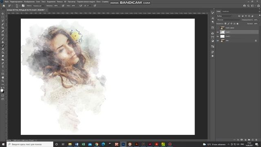Create a new layer from panel bottom
Viewport: 261px width, 147px height.
(253, 140)
